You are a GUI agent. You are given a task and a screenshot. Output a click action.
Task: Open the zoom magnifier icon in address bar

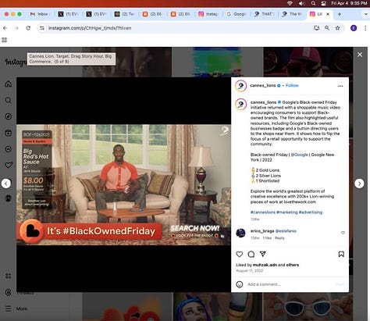[x=327, y=28]
